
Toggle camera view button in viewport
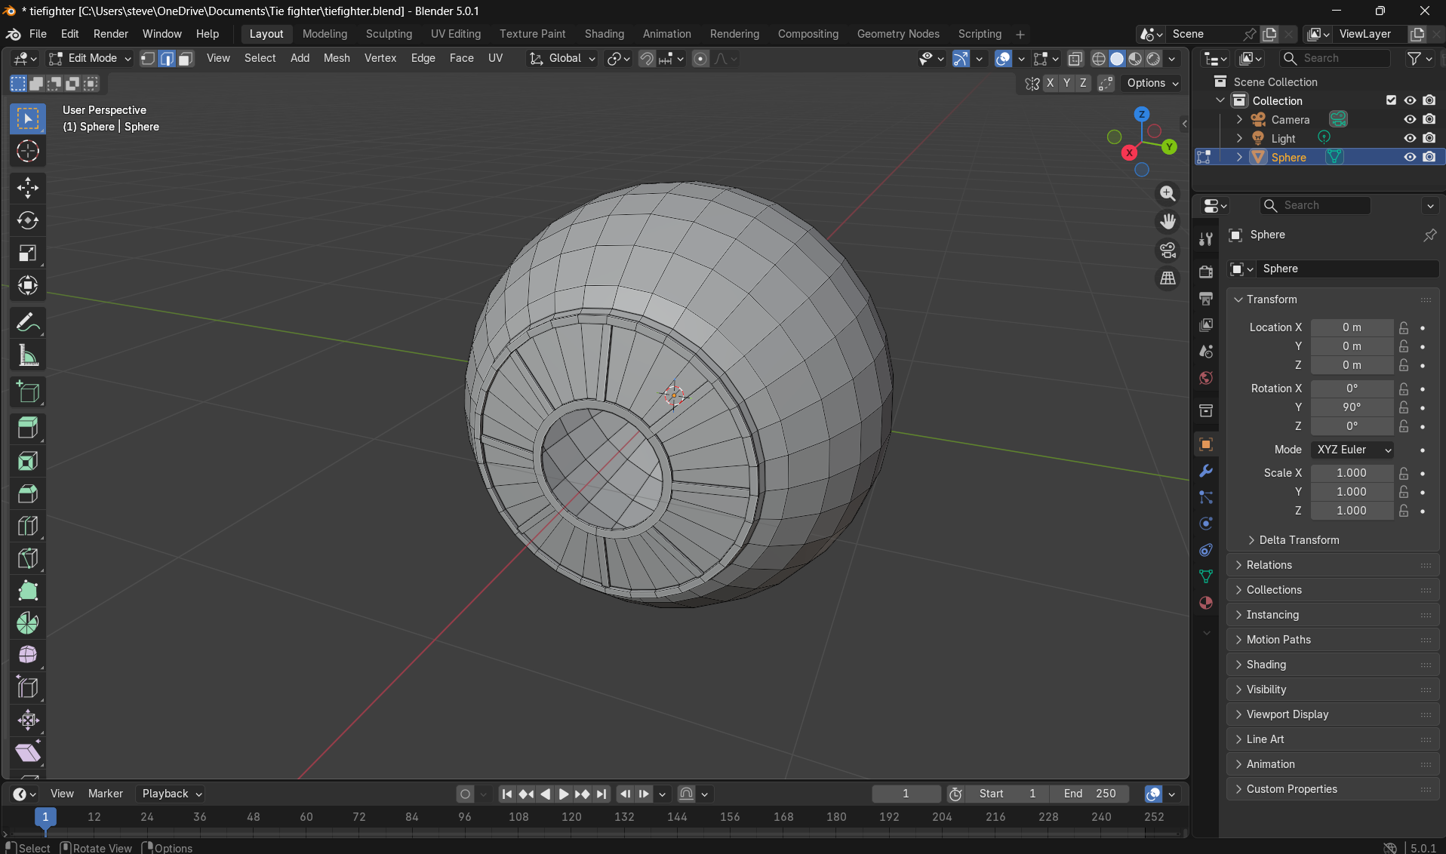(1168, 250)
